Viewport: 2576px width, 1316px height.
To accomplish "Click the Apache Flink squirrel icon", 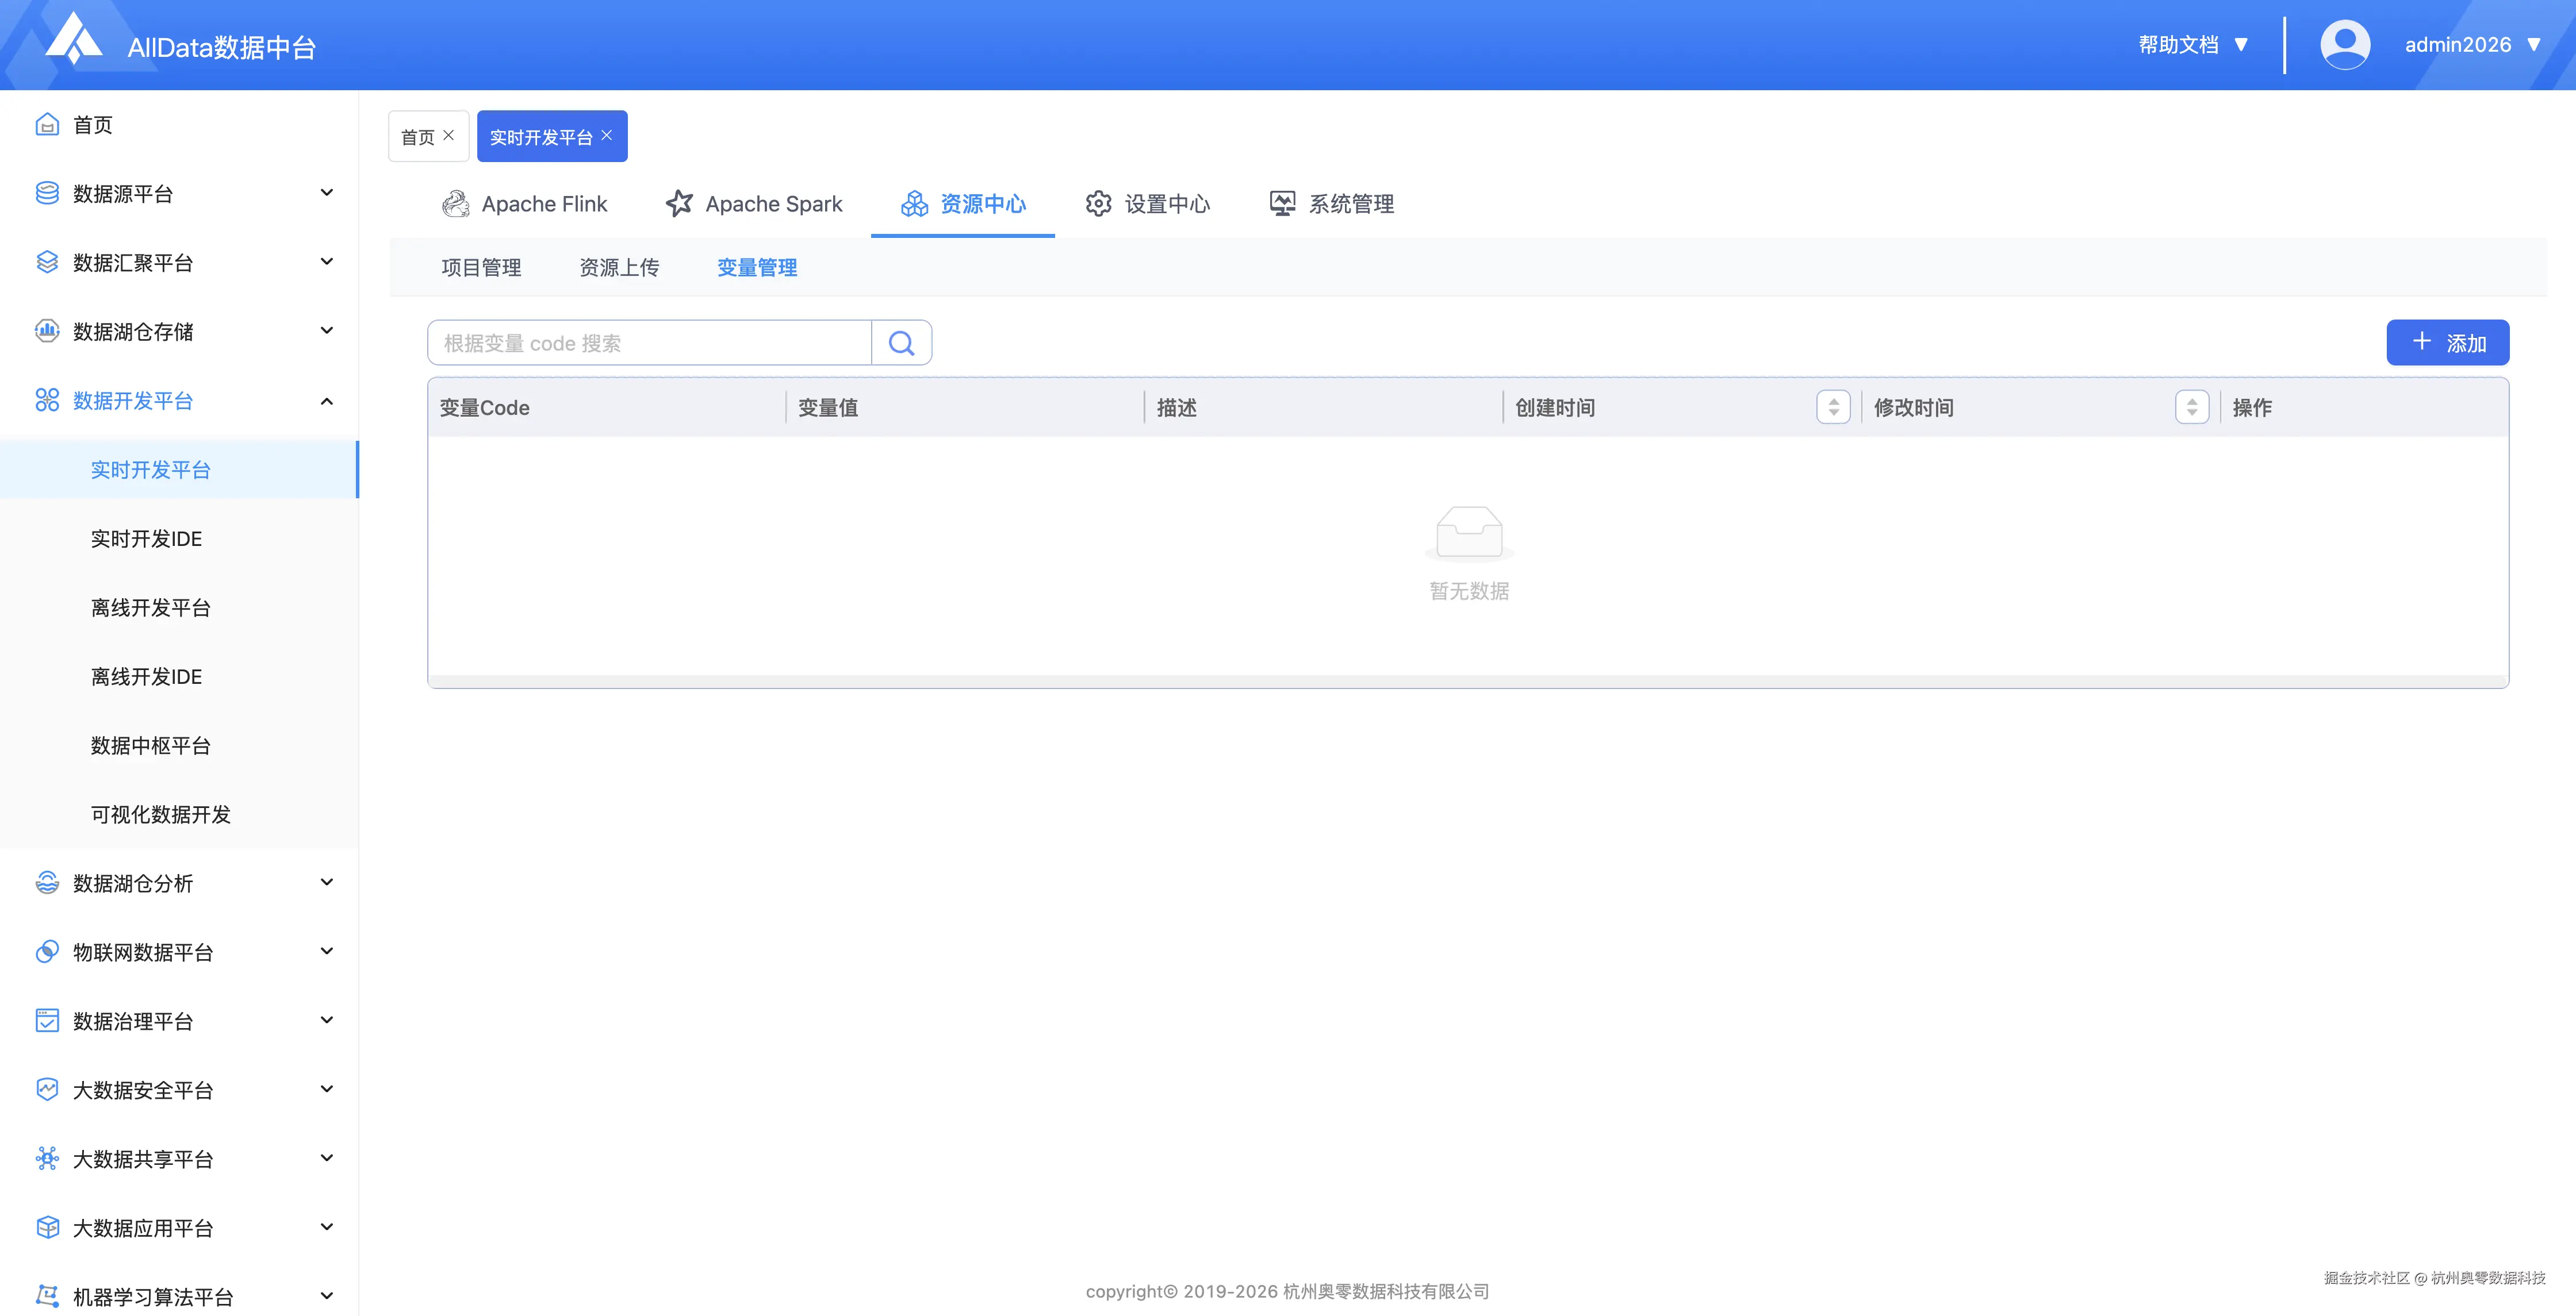I will [x=456, y=204].
